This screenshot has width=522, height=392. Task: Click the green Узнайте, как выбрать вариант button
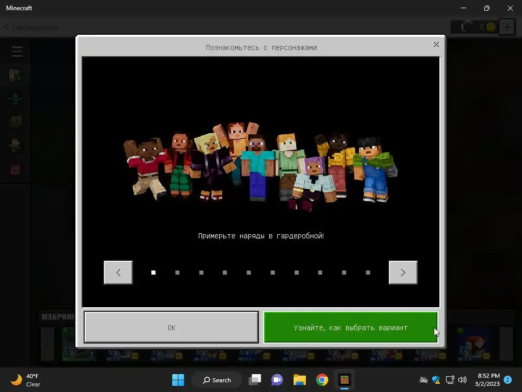point(350,327)
